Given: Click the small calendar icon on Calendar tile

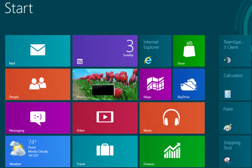Looking at the screenshot, I should coord(80,61).
